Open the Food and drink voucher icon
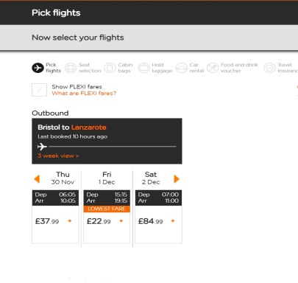The width and height of the screenshot is (298, 283). (x=213, y=68)
